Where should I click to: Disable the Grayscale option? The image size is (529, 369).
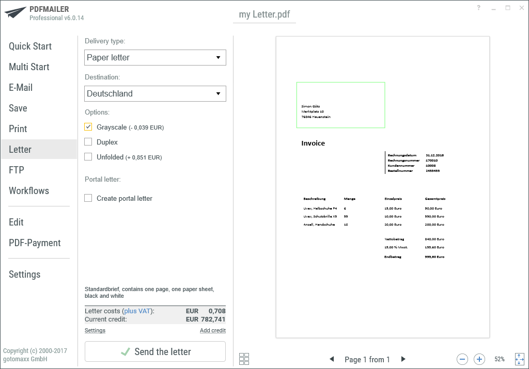coord(88,126)
